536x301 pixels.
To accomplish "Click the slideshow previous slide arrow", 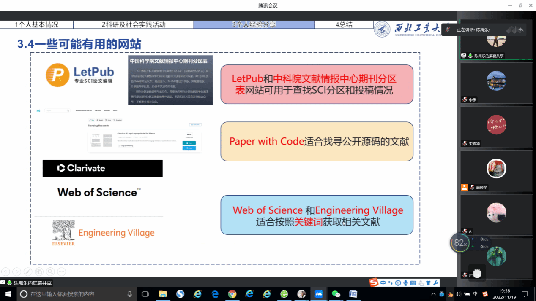I will click(5, 271).
